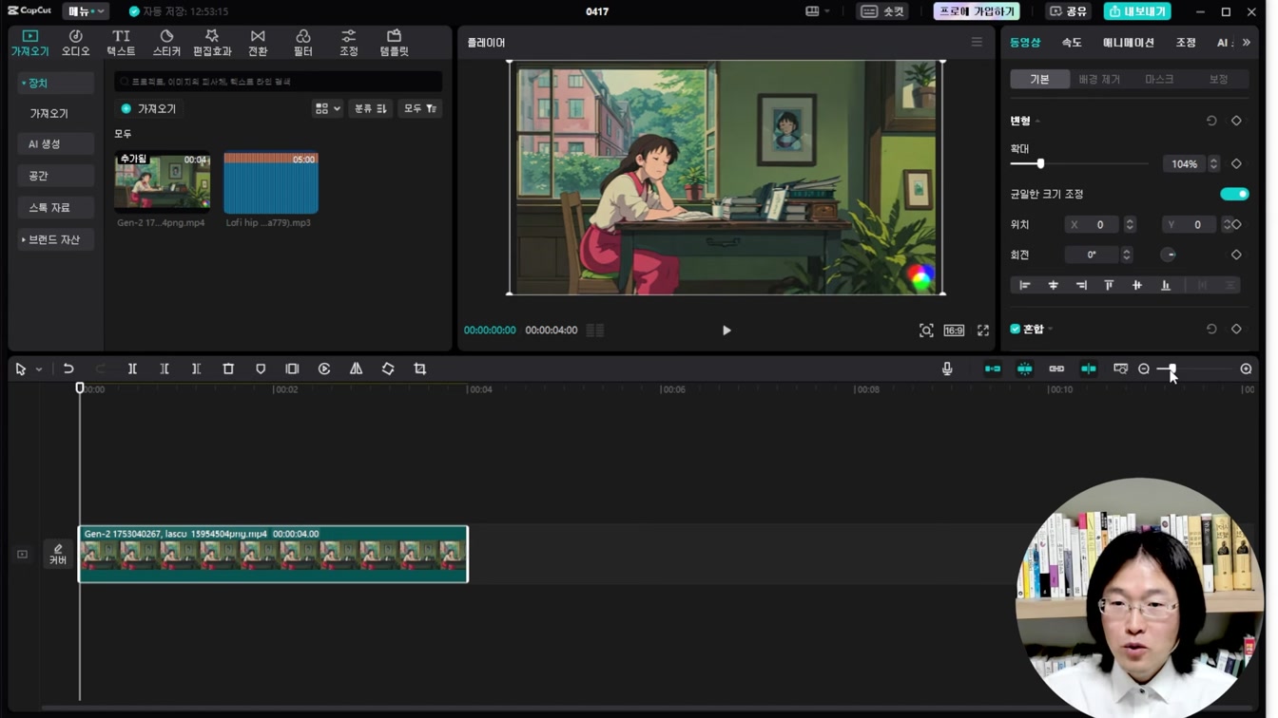
Task: Play the preview video
Action: pyautogui.click(x=726, y=331)
